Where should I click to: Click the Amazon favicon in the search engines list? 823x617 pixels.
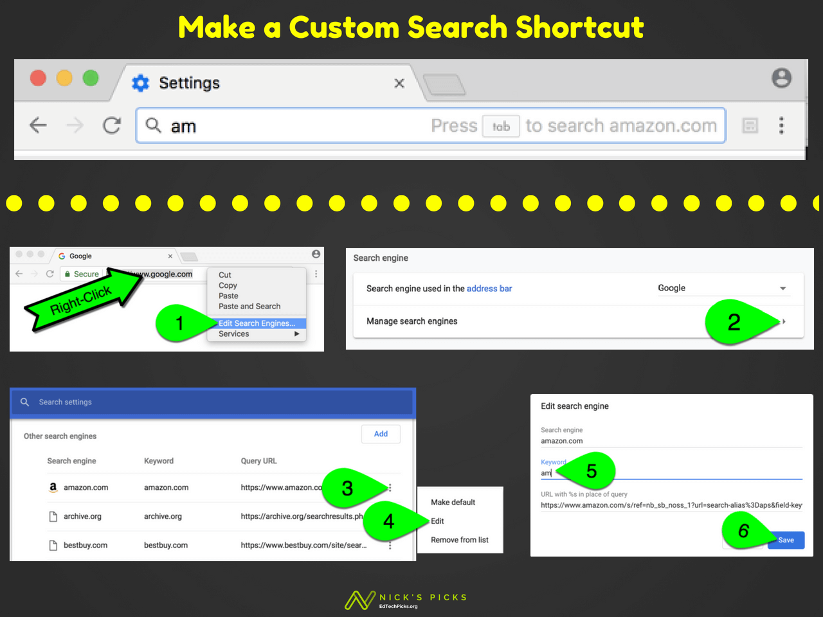[52, 487]
